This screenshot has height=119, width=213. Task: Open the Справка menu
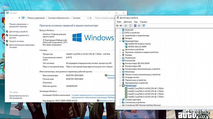143,22
